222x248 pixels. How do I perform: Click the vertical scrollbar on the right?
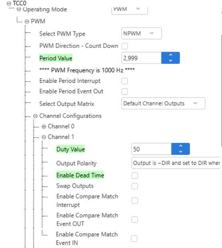[221, 91]
